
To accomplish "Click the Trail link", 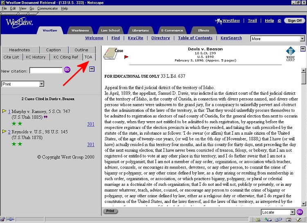I will coord(253,20).
